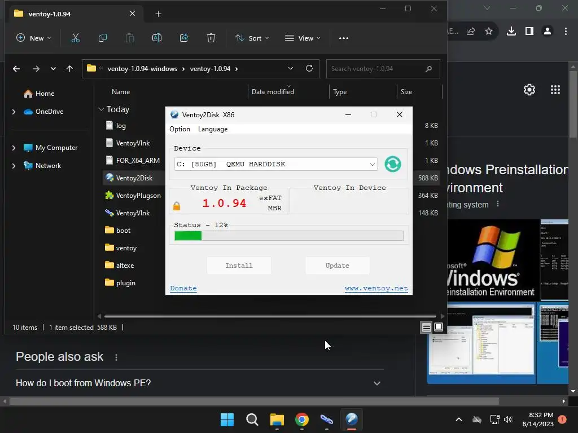Open the www.ventoy.net link
This screenshot has height=433, width=578.
point(376,288)
